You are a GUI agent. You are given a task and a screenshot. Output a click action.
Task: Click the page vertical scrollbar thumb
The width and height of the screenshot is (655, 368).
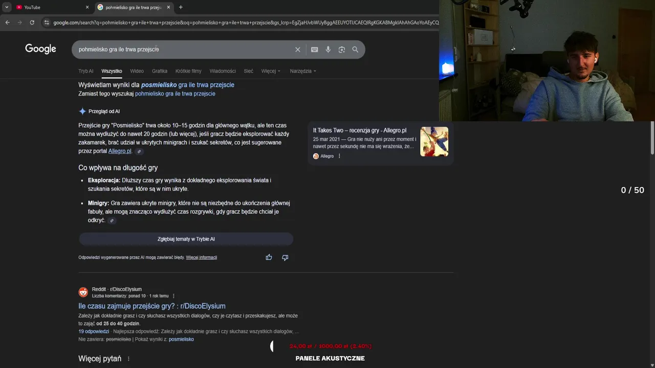(652, 137)
